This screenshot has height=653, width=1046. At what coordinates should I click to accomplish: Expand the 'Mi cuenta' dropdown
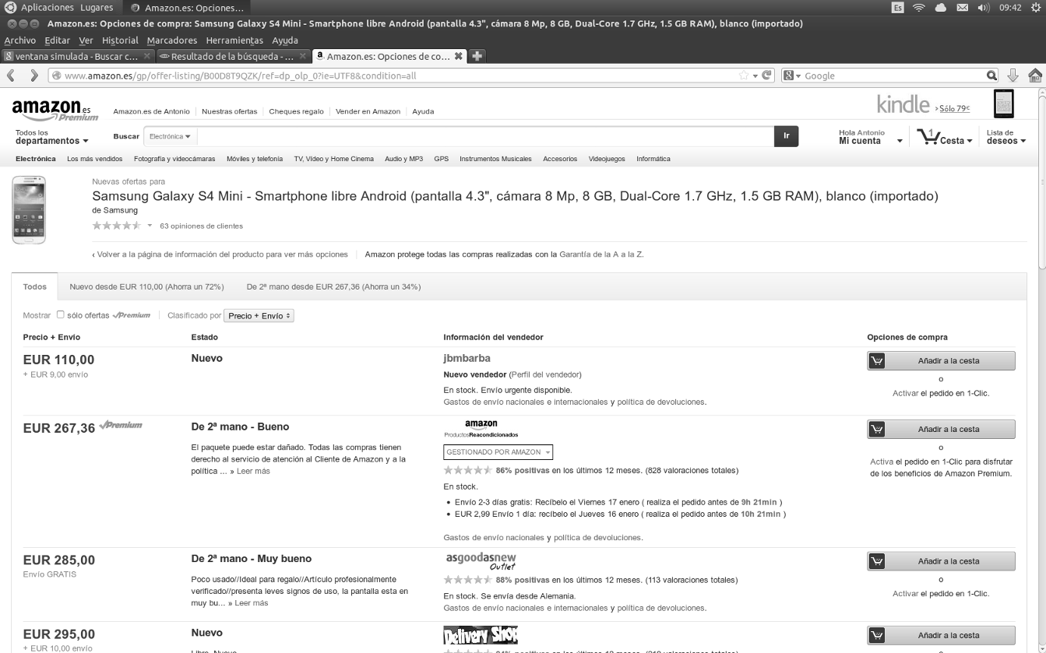click(x=871, y=137)
